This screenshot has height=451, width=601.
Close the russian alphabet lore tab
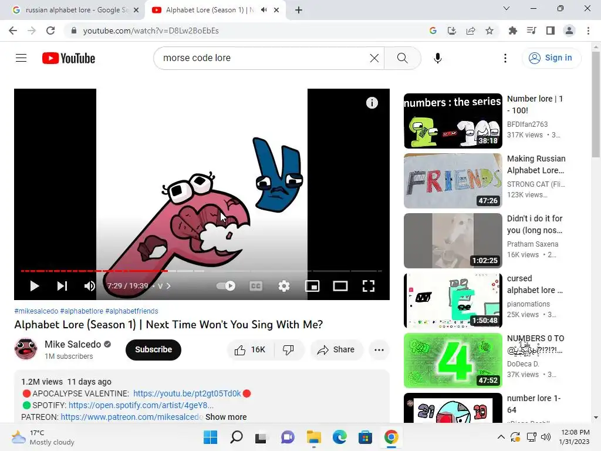click(x=136, y=10)
